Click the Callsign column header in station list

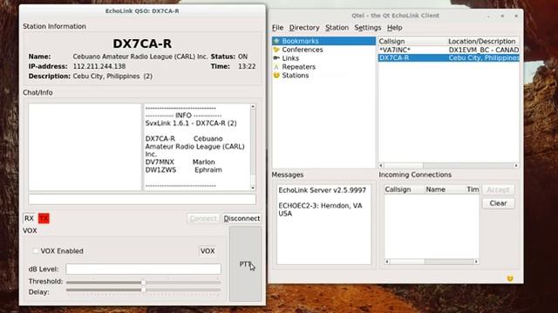pos(412,41)
